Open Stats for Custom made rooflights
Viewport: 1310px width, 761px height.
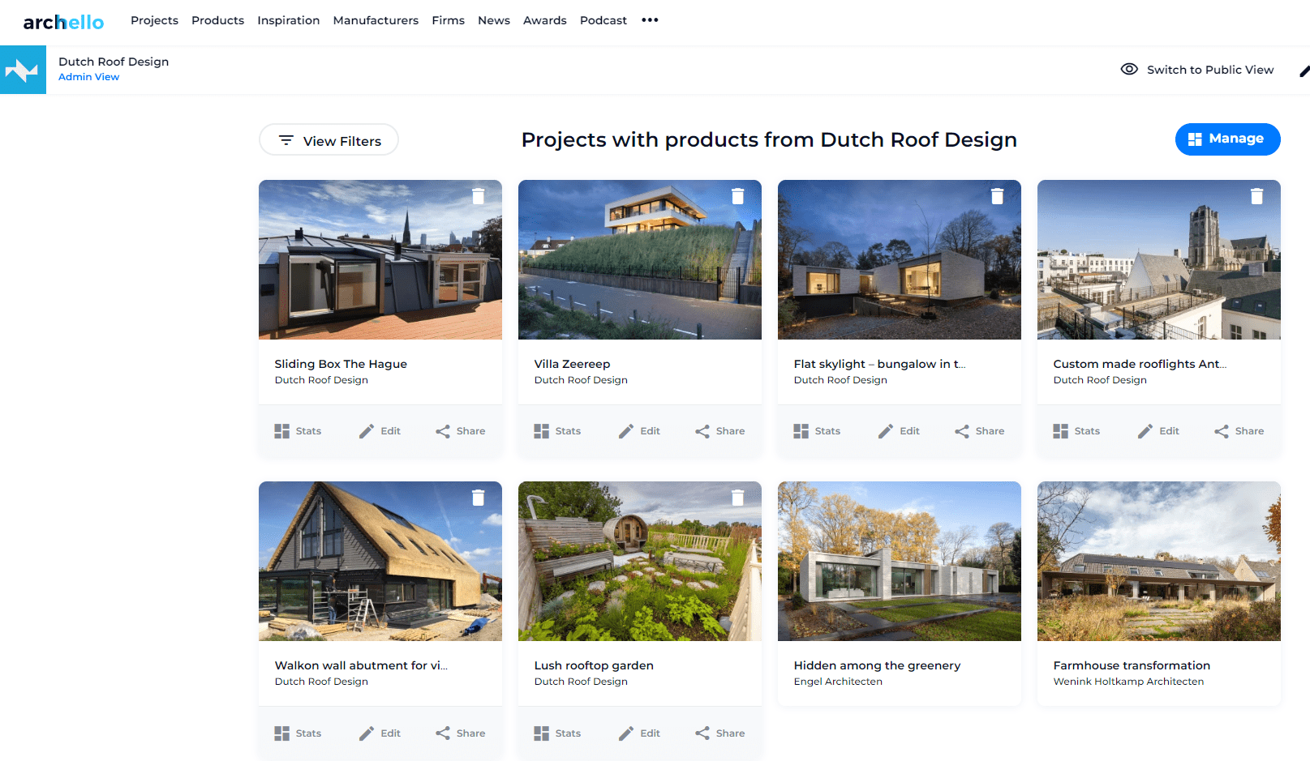[1076, 431]
